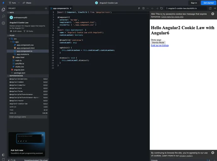Viewport: 217px width, 161px height.
Task: Open the settings gear in the activity bar
Action: tap(3, 23)
